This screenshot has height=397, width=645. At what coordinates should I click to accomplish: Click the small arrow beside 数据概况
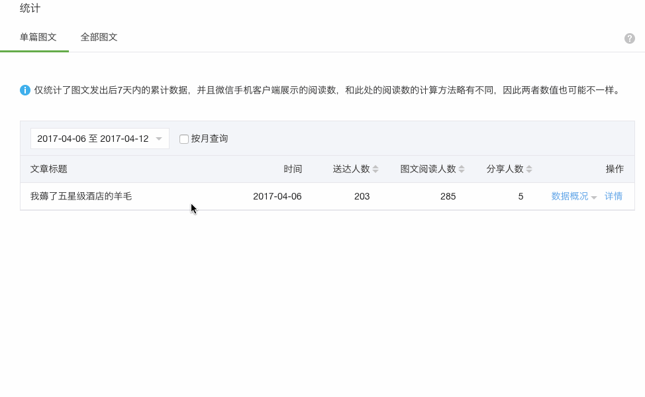tap(594, 198)
